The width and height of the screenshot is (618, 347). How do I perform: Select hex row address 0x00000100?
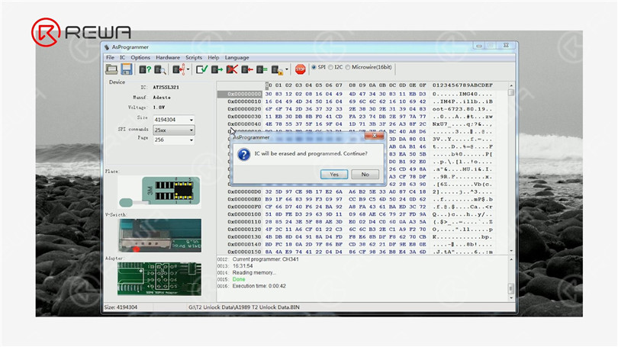tap(244, 214)
